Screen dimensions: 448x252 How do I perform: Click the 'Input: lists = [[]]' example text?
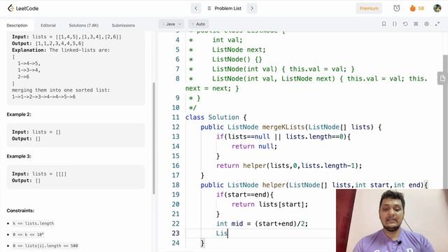coord(39,174)
